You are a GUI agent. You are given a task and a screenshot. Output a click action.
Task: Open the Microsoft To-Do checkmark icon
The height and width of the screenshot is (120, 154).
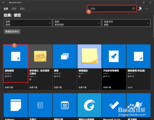coord(114,105)
